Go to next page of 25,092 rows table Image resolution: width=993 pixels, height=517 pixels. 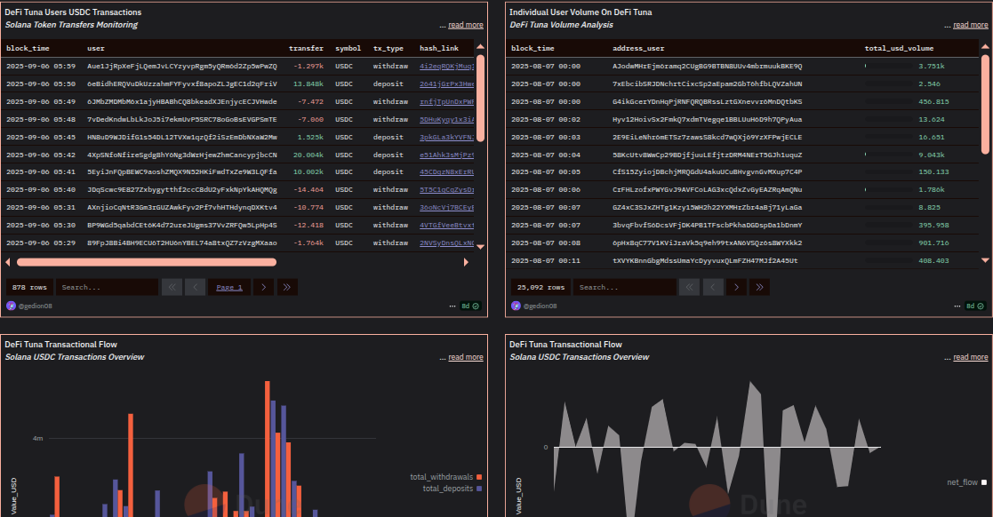pyautogui.click(x=735, y=288)
